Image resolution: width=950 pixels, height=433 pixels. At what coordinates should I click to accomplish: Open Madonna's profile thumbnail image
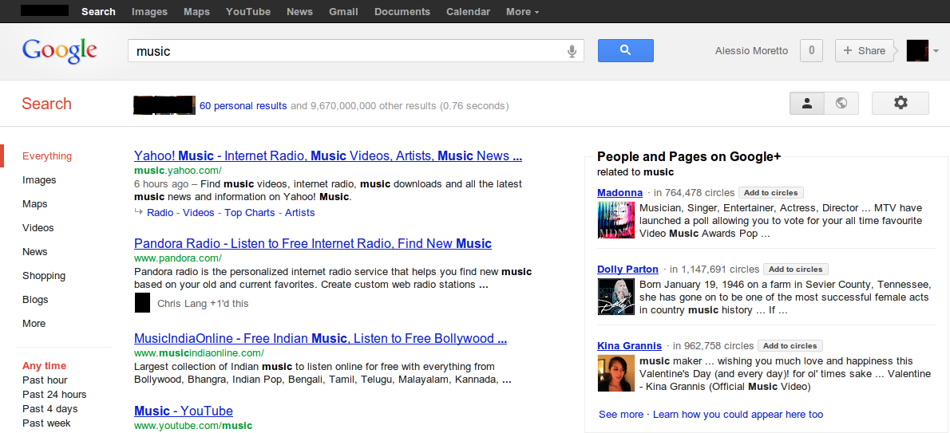616,220
